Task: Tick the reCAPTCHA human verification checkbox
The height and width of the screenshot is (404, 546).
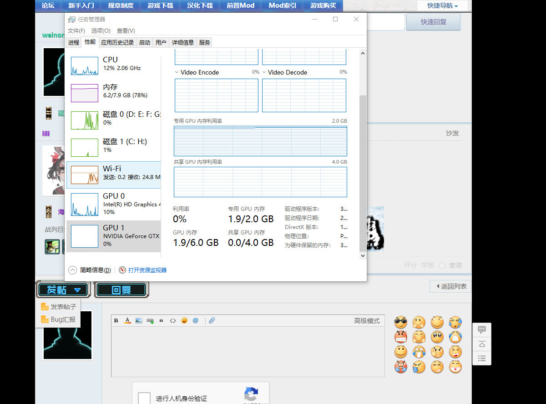Action: 144,398
